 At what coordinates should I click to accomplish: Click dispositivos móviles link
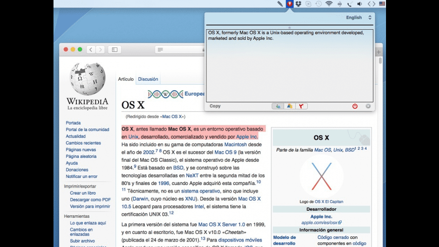coord(240,240)
